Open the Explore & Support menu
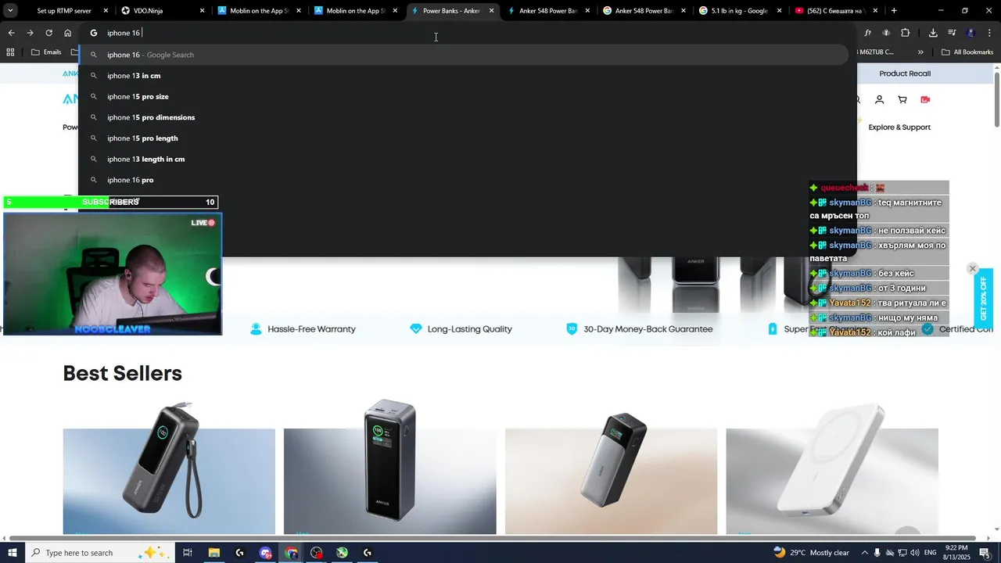Viewport: 1001px width, 563px height. (899, 127)
